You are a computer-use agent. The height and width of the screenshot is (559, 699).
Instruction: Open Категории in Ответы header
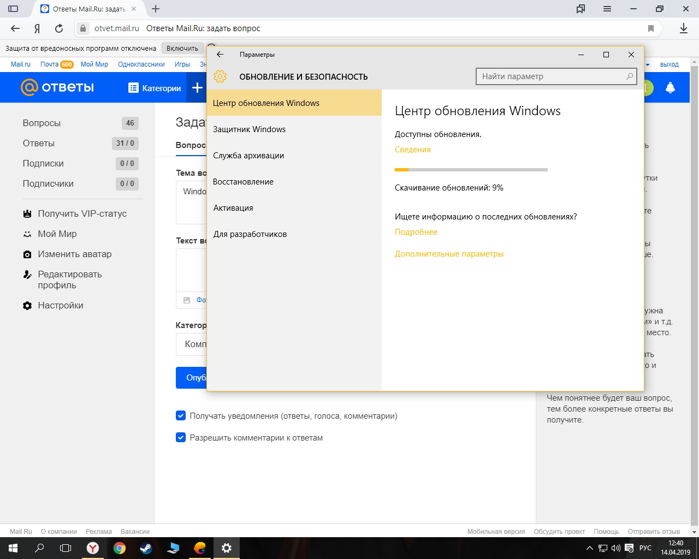[x=155, y=88]
